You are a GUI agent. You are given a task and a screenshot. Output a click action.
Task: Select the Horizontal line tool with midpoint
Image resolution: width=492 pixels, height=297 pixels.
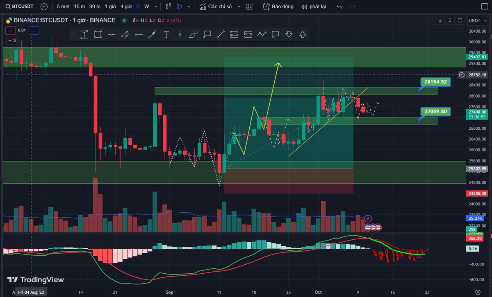tap(111, 34)
